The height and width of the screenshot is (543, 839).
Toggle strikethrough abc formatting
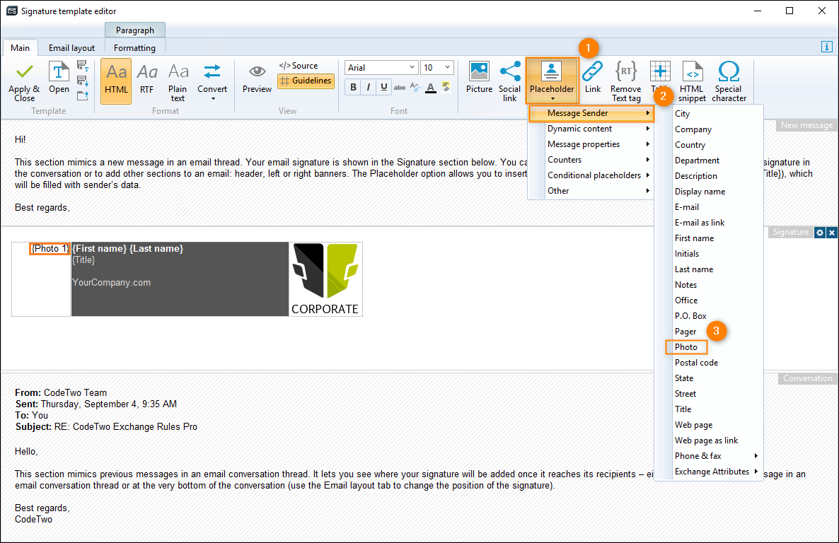pos(400,87)
